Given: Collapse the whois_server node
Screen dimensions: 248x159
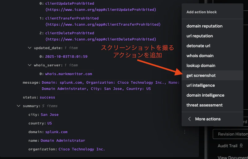Looking at the screenshot, I should [30, 65].
